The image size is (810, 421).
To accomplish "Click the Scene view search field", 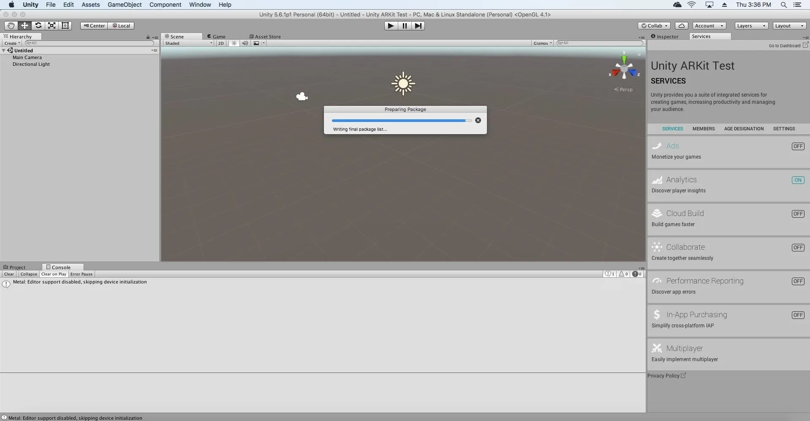I will point(599,43).
